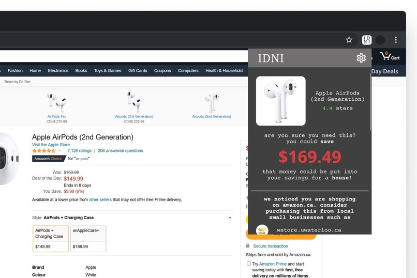
Task: Expand the rating breakdown dropdown arrow
Action: (60, 151)
